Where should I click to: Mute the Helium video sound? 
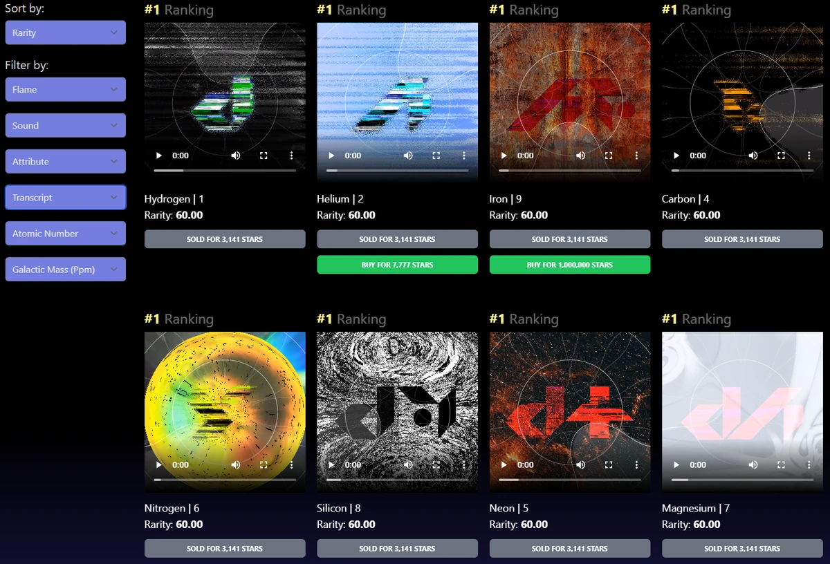[408, 156]
